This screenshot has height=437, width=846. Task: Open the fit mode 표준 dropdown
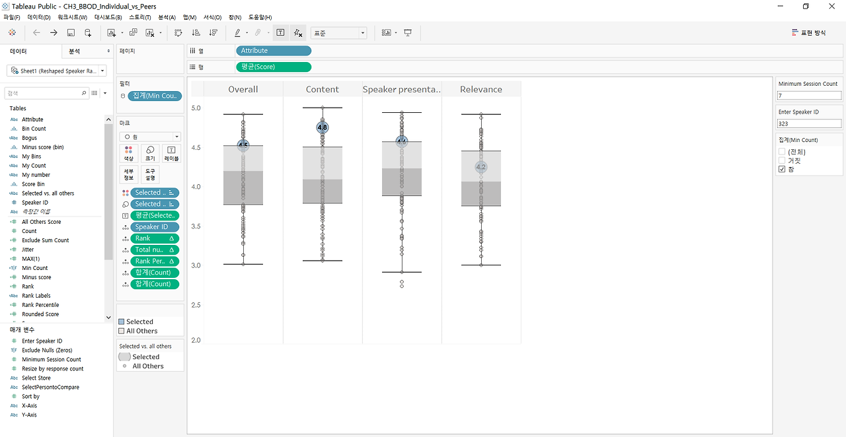point(339,33)
